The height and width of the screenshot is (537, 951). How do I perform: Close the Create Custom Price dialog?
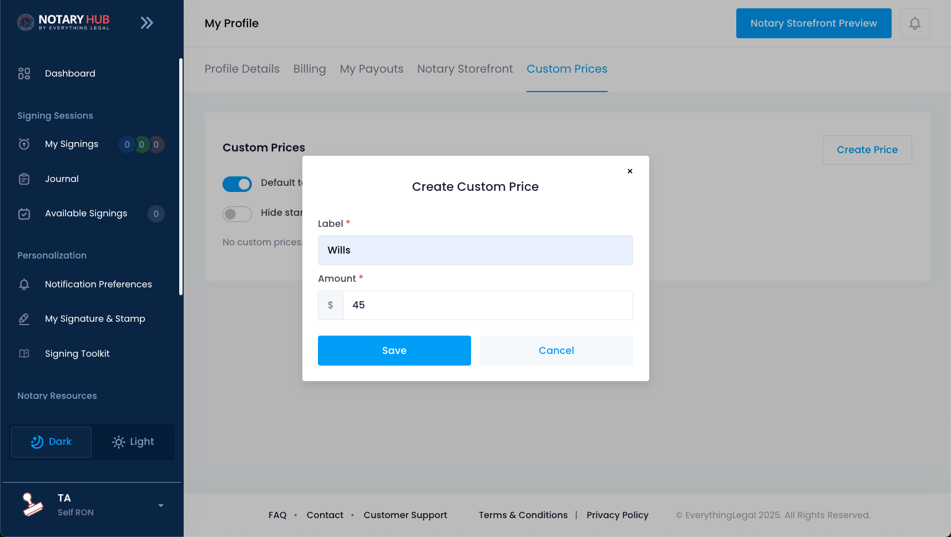630,171
